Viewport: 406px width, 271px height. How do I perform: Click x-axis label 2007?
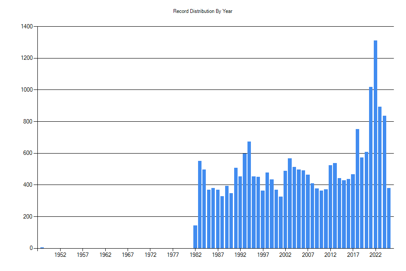pos(308,255)
